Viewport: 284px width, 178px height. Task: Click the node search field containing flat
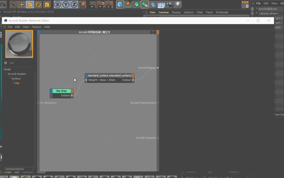click(21, 63)
